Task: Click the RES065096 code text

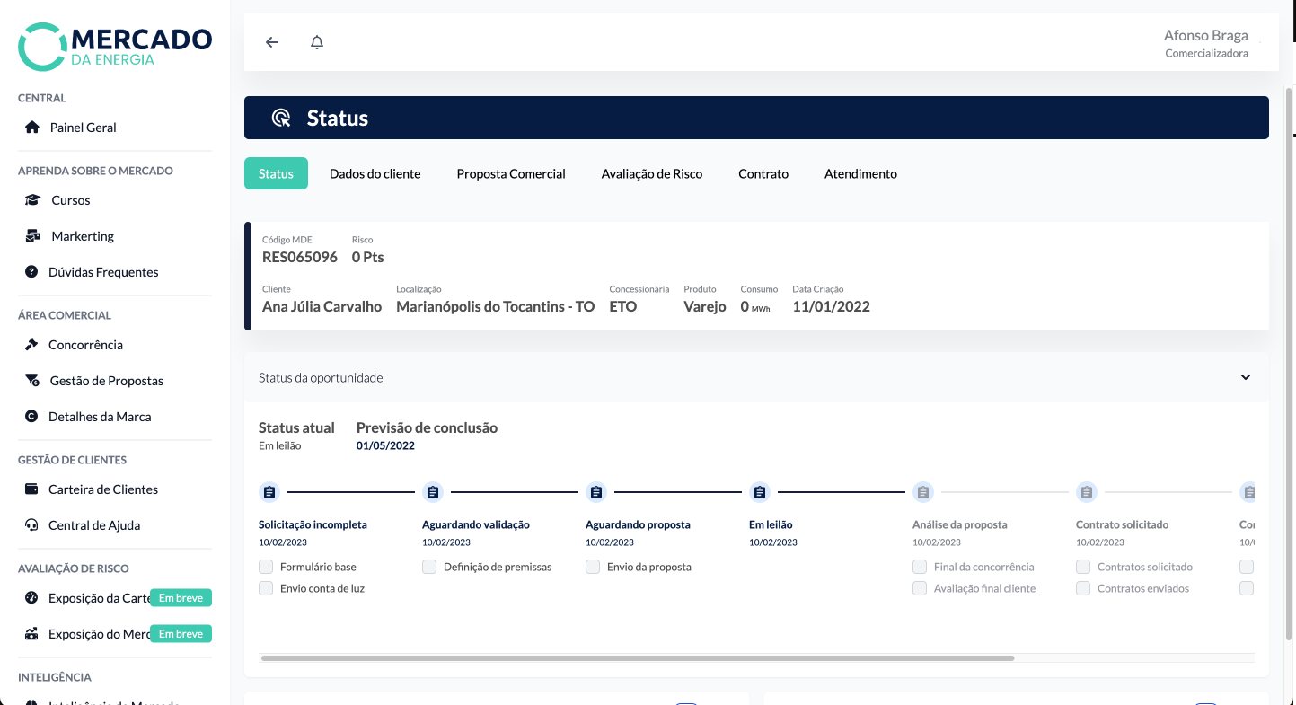Action: coord(300,257)
